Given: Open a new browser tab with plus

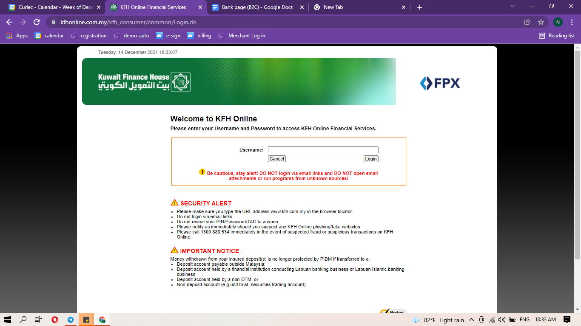Looking at the screenshot, I should (x=420, y=7).
